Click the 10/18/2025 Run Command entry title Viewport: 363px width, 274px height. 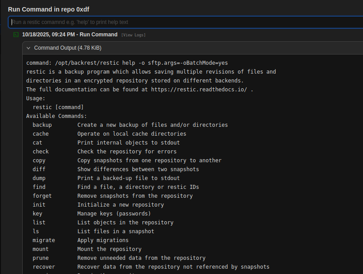(x=70, y=35)
